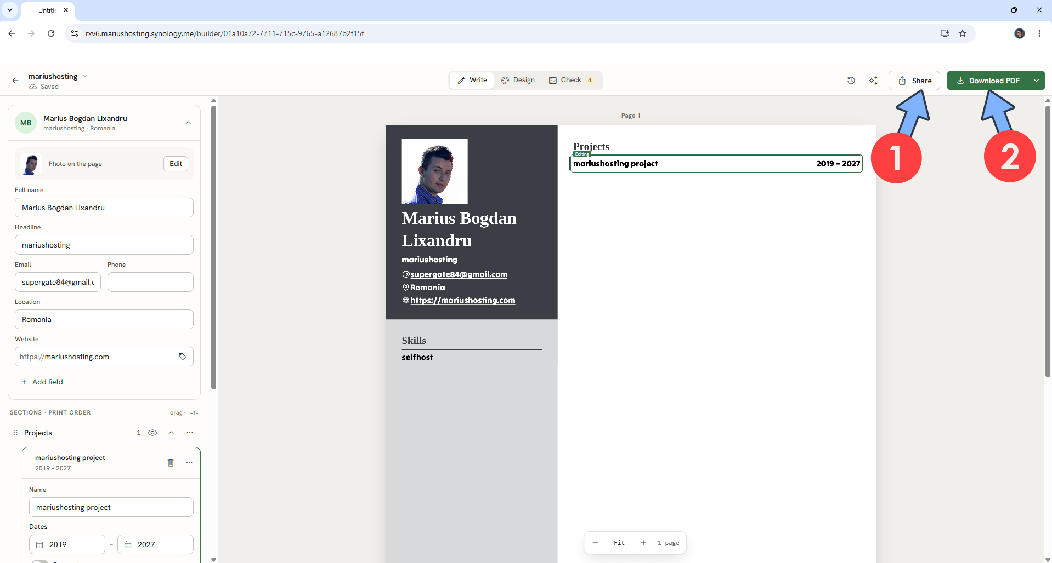The height and width of the screenshot is (563, 1052).
Task: Delete the mariushosting project entry with trash icon
Action: coord(171,463)
